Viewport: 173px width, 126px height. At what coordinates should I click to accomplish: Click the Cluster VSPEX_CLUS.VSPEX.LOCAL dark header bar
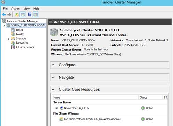pos(110,22)
